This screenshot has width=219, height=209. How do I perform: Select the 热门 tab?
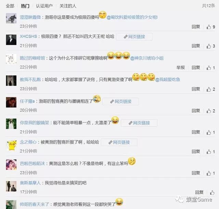click(x=25, y=6)
